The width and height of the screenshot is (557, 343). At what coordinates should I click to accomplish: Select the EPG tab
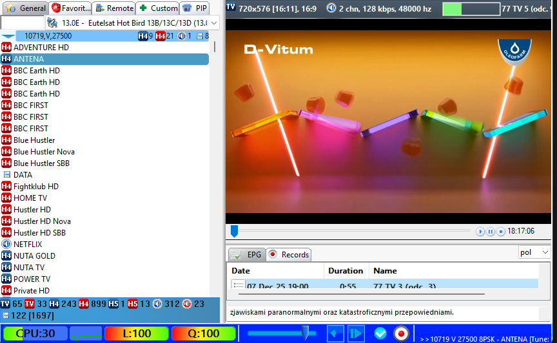[x=248, y=255]
